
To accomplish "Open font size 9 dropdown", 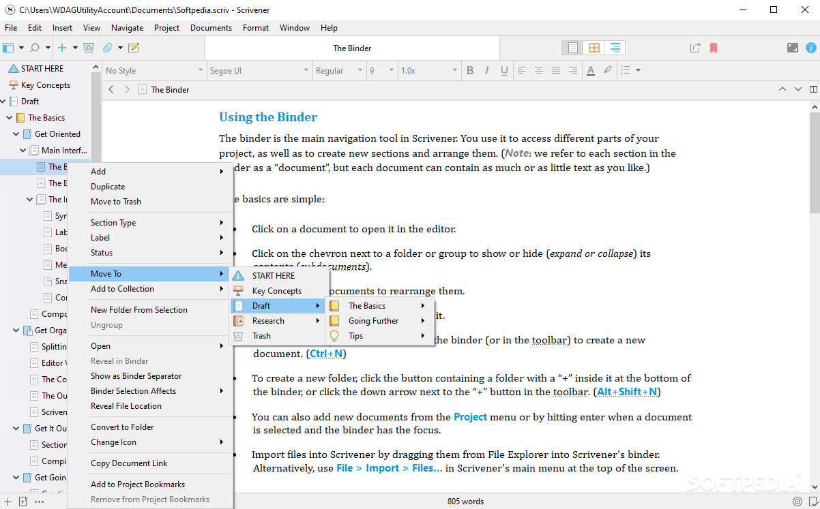I will [381, 70].
